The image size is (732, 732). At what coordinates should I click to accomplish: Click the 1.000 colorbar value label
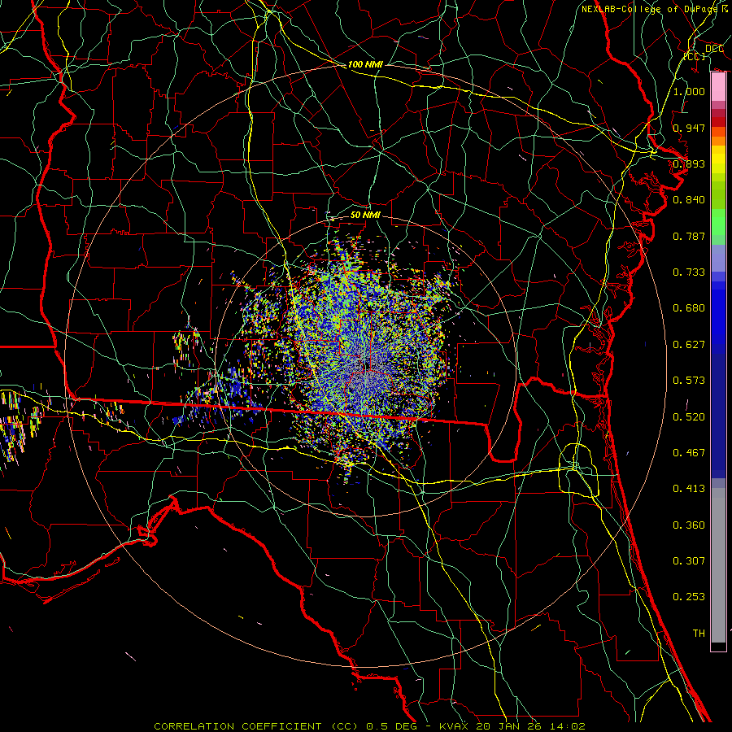689,91
